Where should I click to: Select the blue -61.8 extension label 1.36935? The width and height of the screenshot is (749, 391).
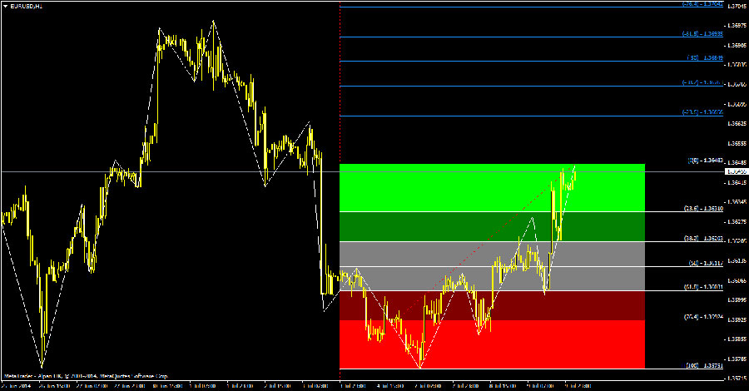coord(702,34)
